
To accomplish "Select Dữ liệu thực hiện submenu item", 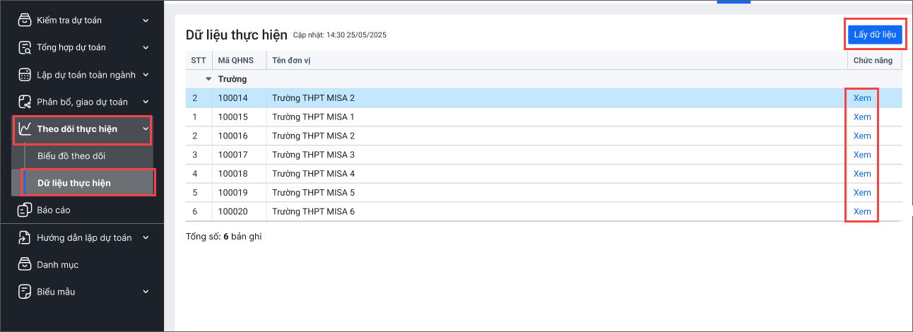I will click(74, 183).
